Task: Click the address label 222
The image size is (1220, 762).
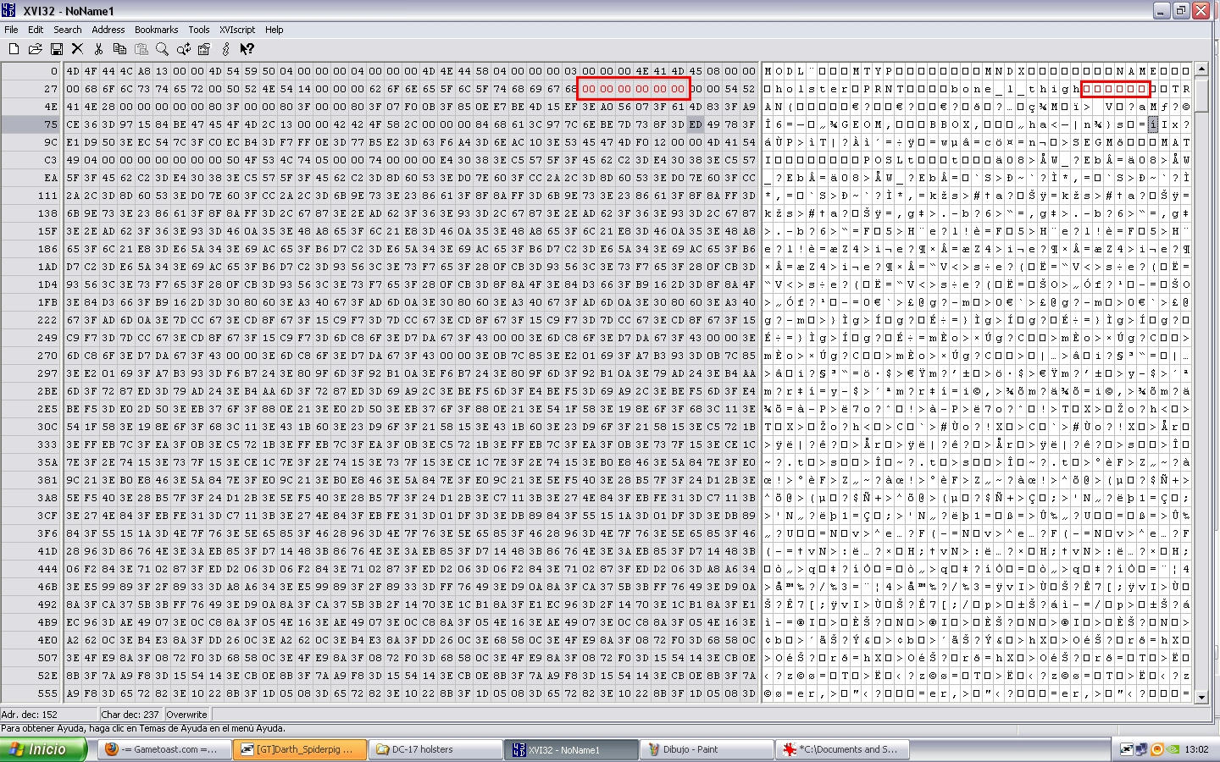Action: pos(48,320)
